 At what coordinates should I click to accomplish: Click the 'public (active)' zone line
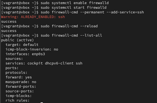pos(17,40)
